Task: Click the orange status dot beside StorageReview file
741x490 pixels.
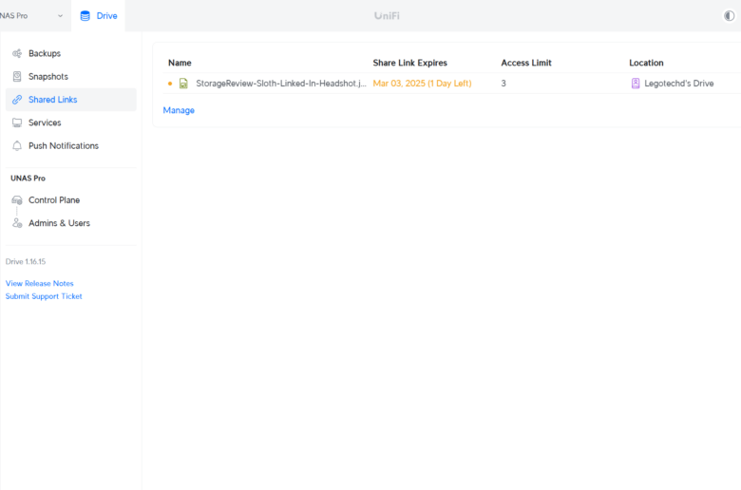Action: click(x=170, y=84)
